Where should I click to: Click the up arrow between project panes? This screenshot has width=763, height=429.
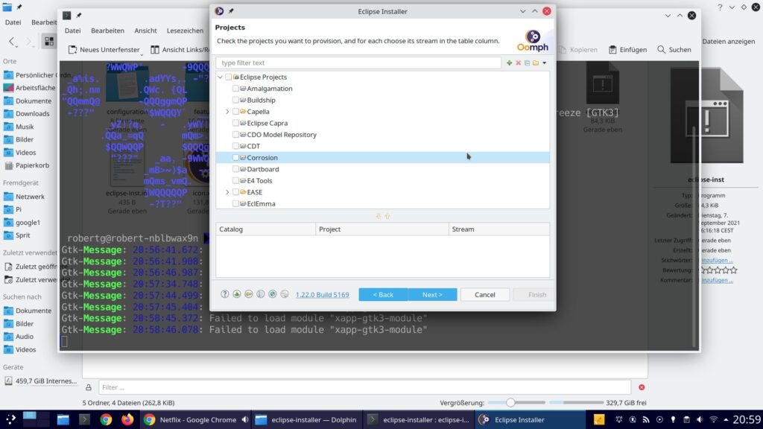click(387, 216)
